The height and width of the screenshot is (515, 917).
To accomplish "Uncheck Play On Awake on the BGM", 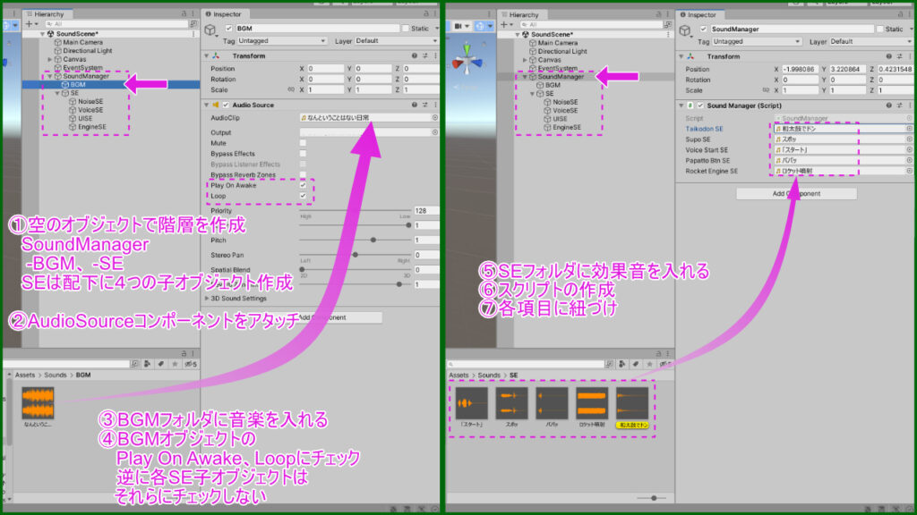I will click(x=303, y=185).
